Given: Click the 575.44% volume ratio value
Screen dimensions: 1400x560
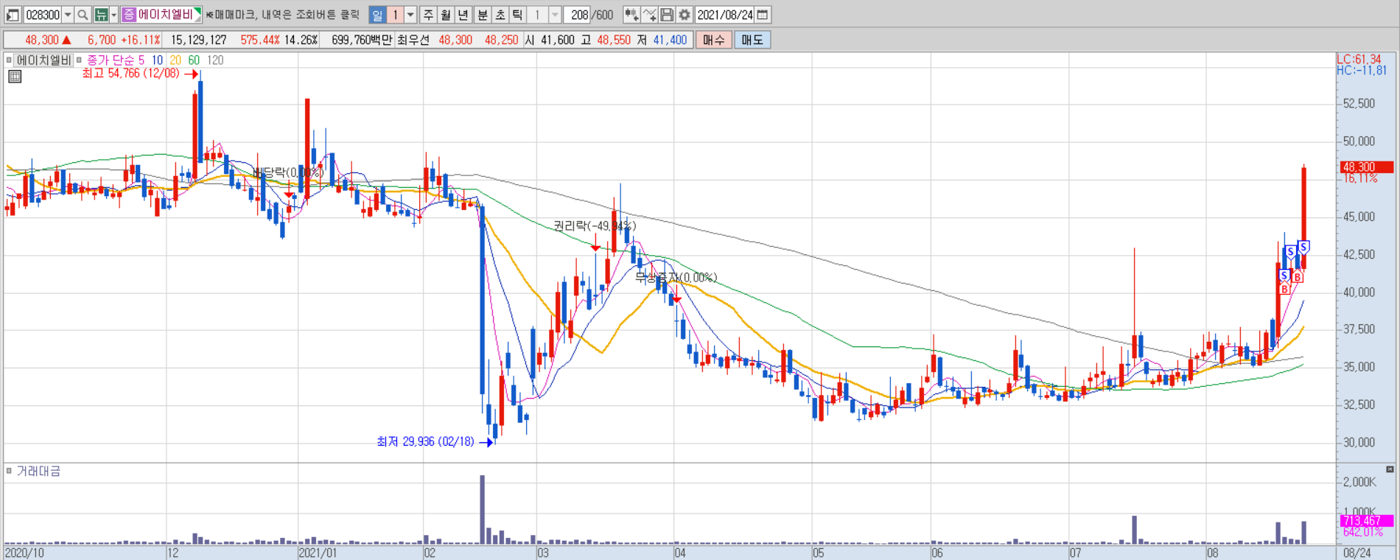Looking at the screenshot, I should tap(260, 40).
